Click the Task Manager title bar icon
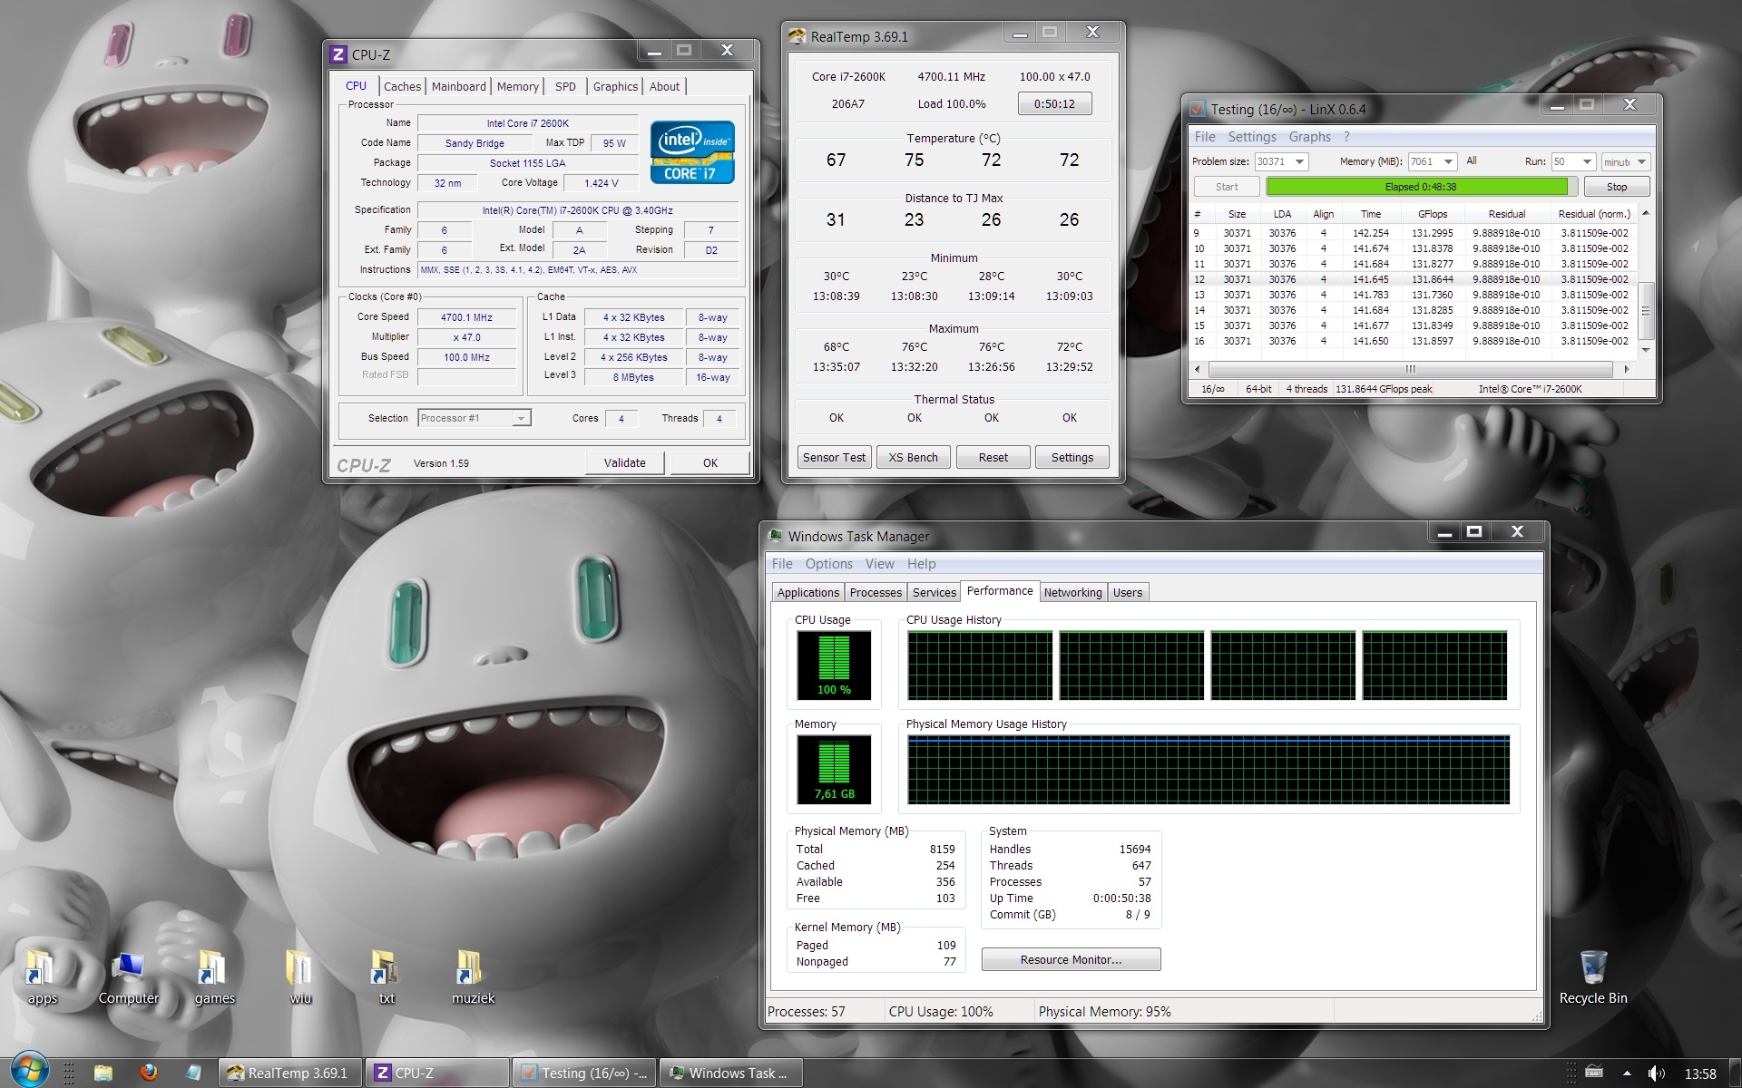This screenshot has height=1088, width=1742. pos(775,536)
